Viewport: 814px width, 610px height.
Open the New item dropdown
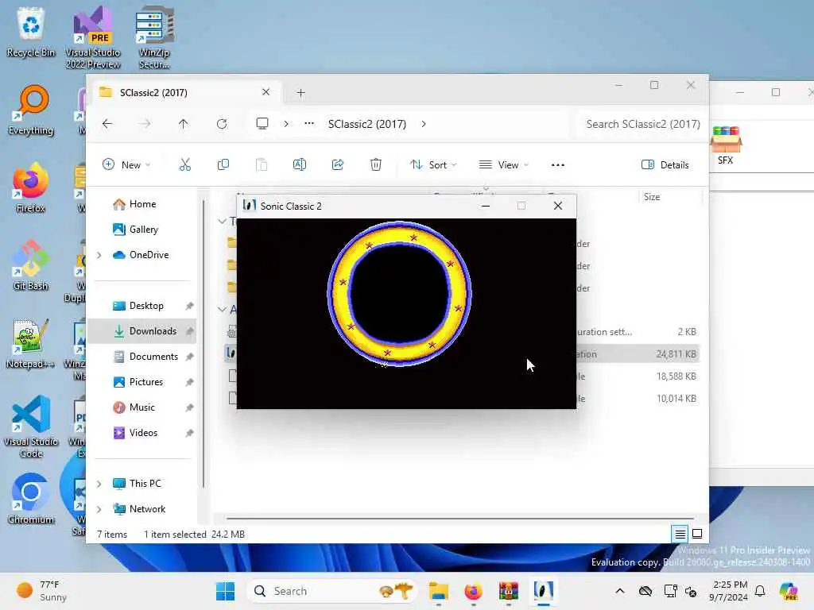click(126, 165)
